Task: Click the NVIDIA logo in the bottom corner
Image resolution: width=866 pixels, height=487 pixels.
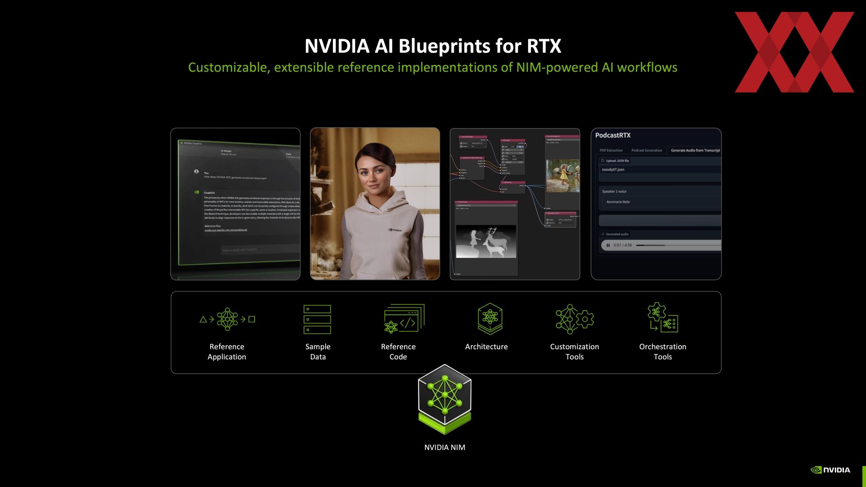Action: pos(830,470)
